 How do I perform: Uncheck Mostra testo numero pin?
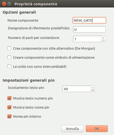coord(9,98)
